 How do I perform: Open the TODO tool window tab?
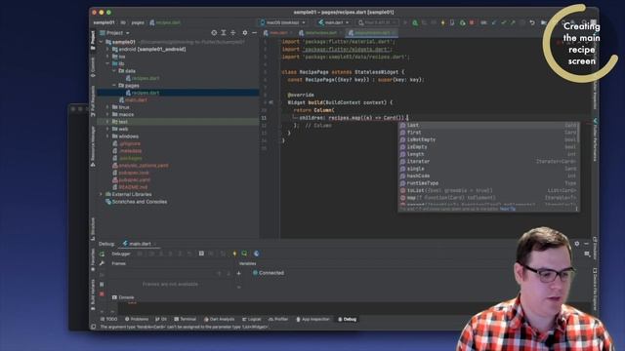109,319
